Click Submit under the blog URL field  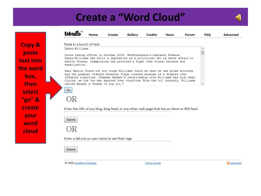pos(71,120)
